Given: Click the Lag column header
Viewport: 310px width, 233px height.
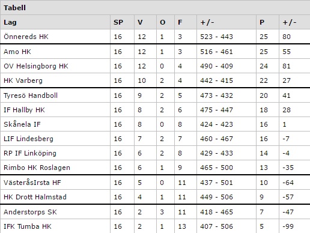Looking at the screenshot, I should coord(10,22).
